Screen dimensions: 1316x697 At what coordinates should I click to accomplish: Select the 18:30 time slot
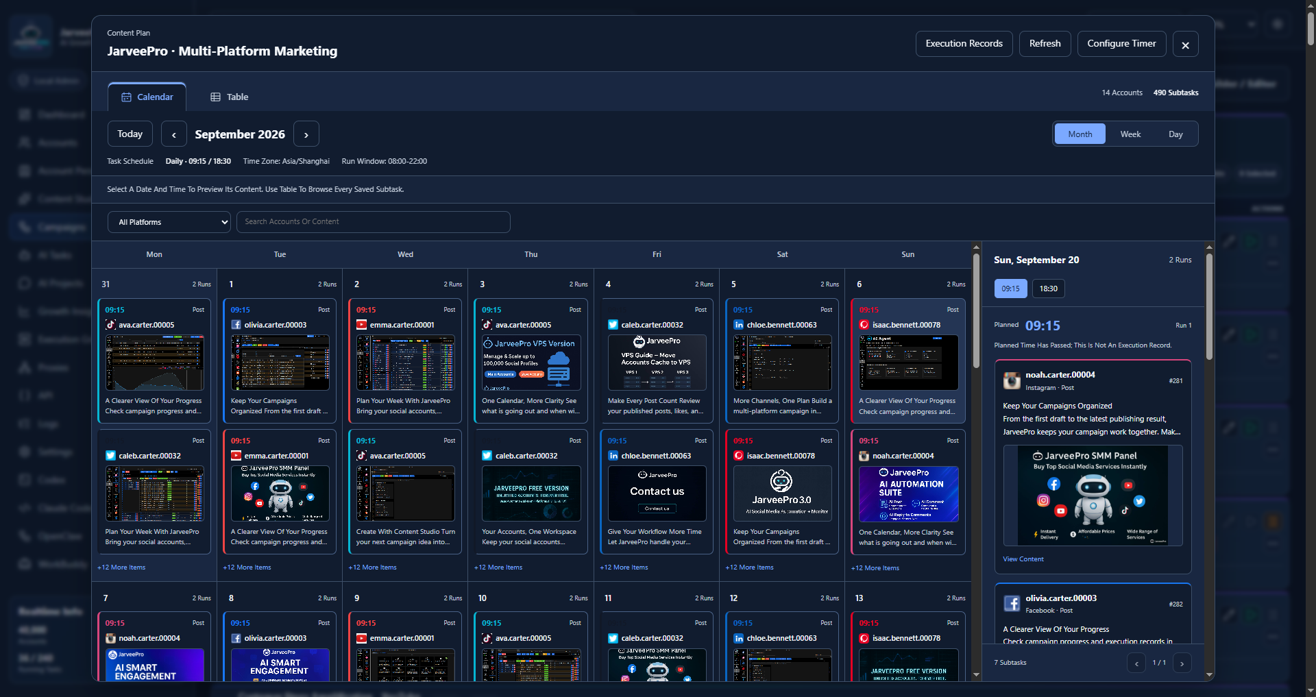coord(1048,289)
